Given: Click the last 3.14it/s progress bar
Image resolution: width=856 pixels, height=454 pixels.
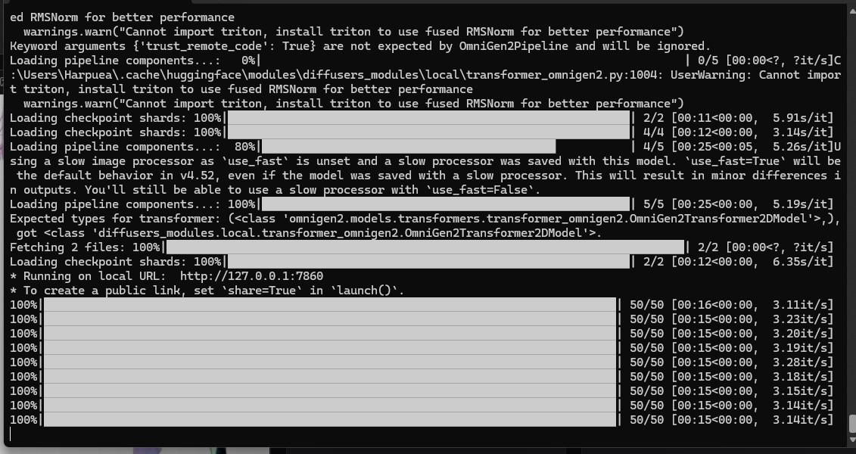Looking at the screenshot, I should tap(330, 420).
